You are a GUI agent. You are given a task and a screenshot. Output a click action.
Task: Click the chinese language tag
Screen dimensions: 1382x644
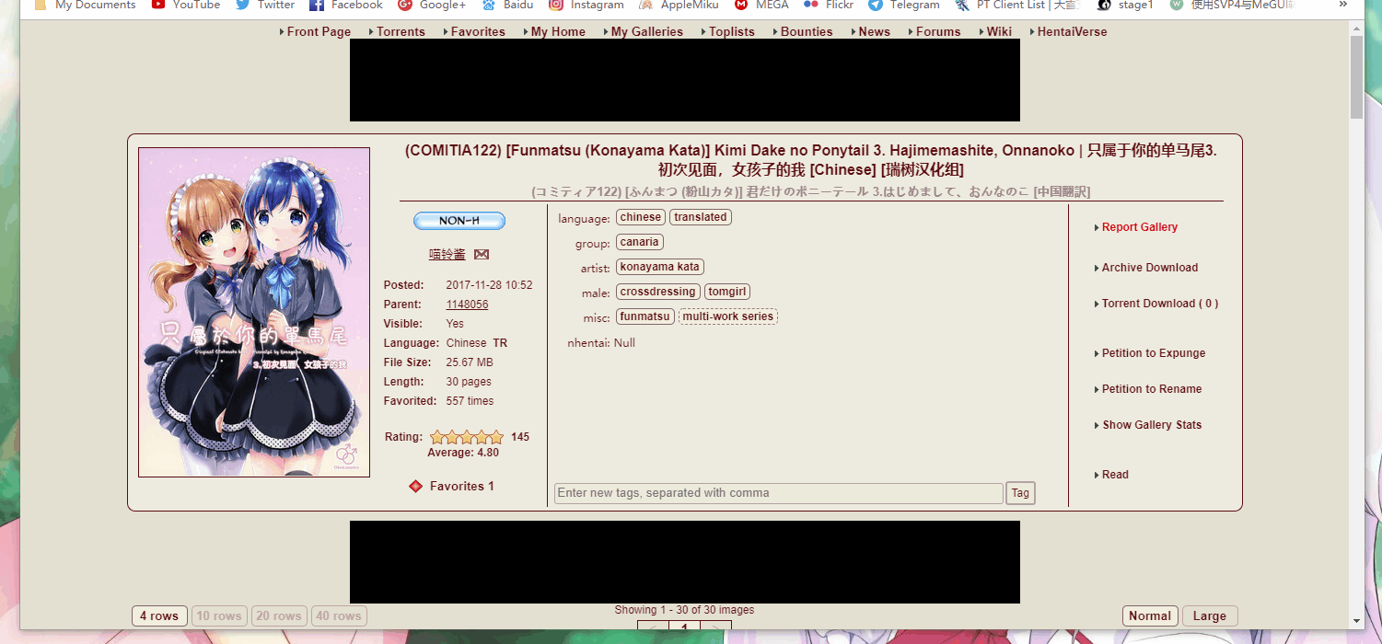coord(641,217)
